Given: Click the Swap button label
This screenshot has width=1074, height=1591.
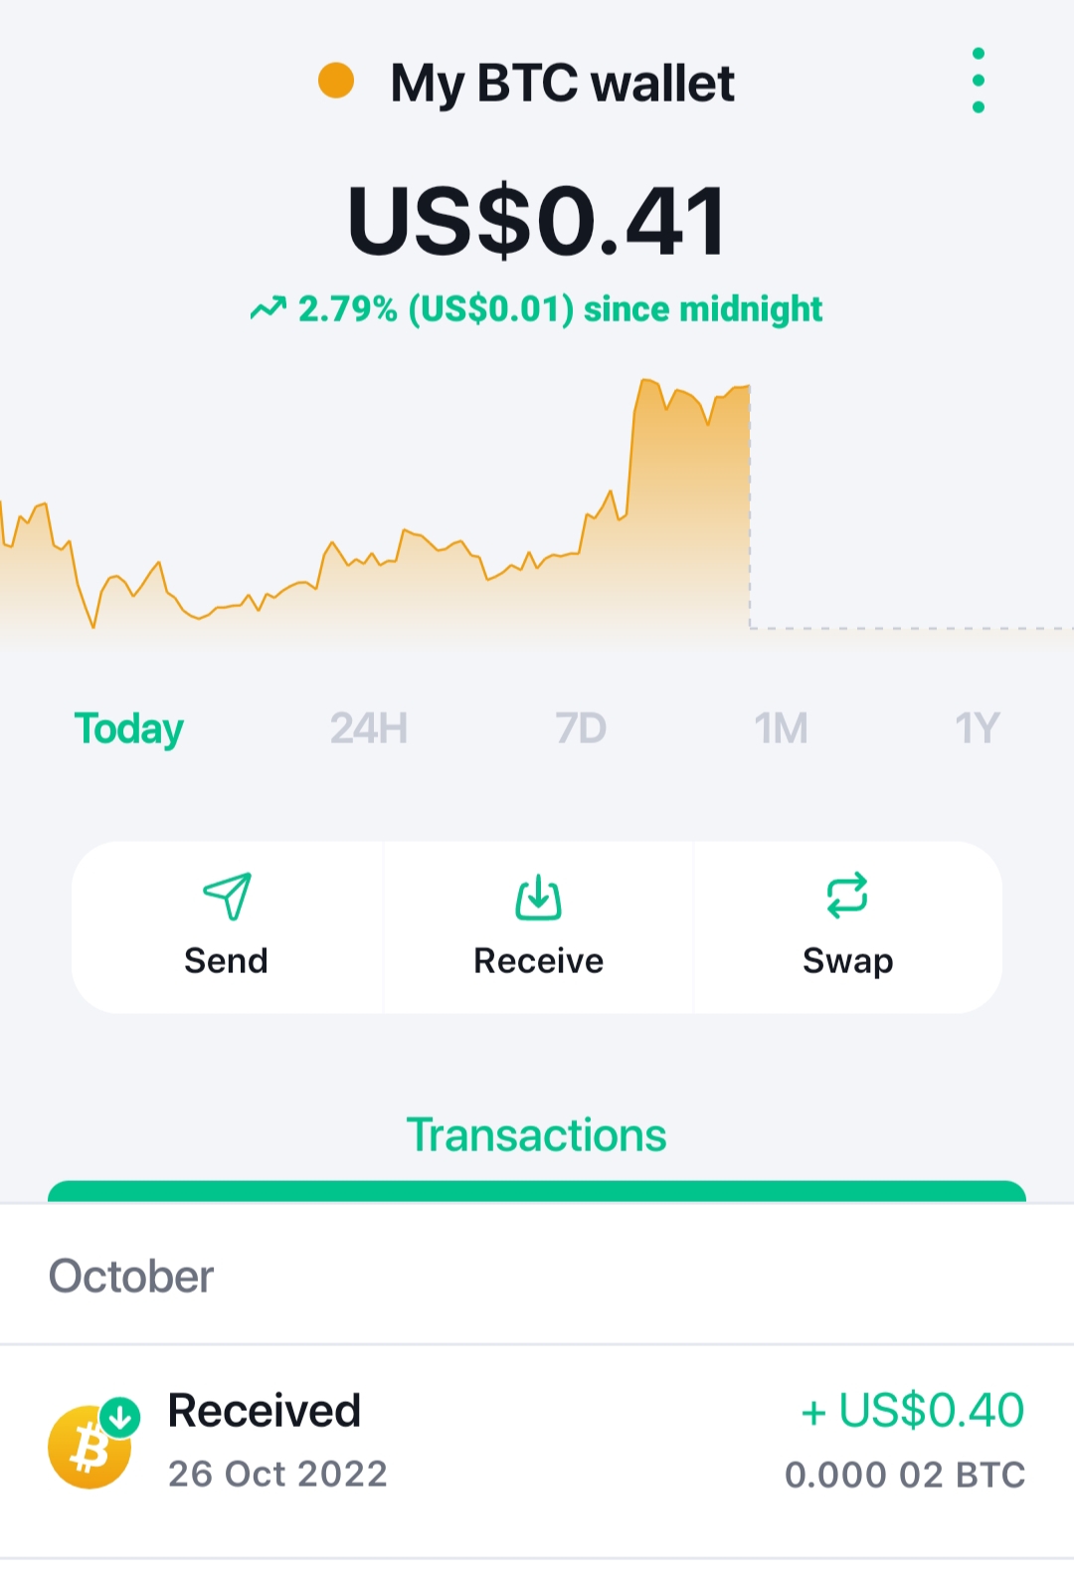Looking at the screenshot, I should 848,962.
